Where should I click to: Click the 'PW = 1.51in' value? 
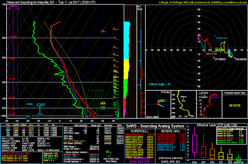(x=8, y=139)
